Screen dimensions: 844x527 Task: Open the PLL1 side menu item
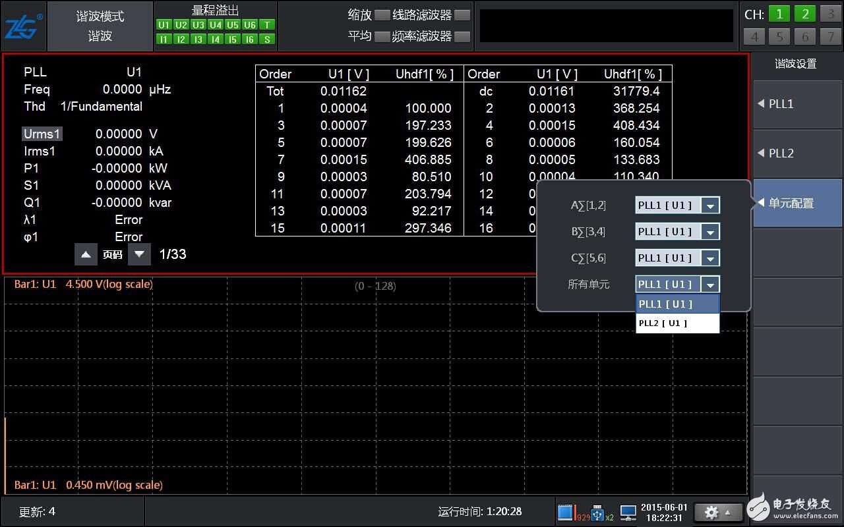797,104
